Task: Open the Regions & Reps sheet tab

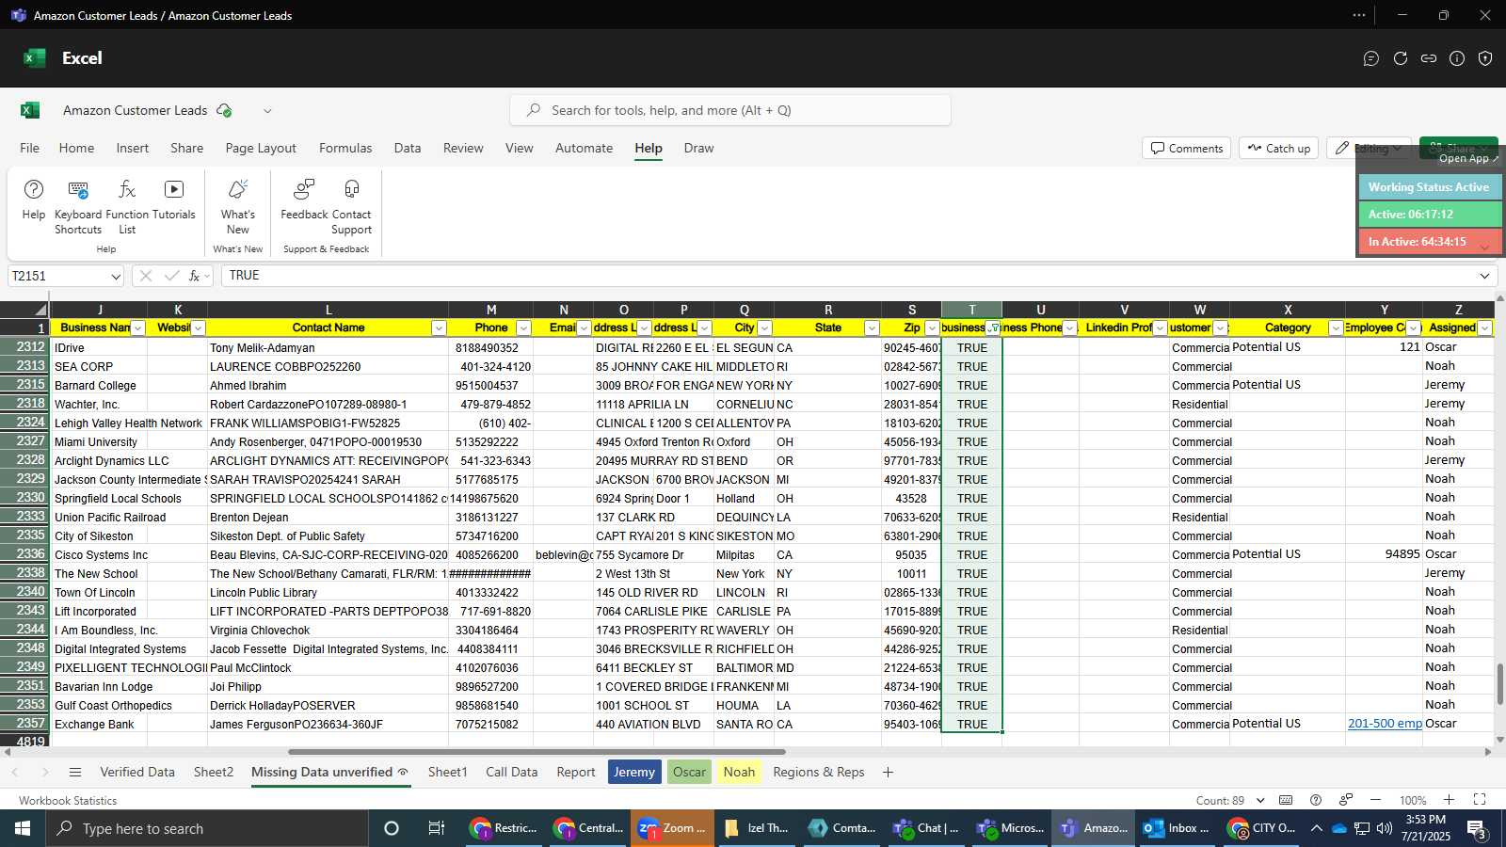Action: pos(819,773)
